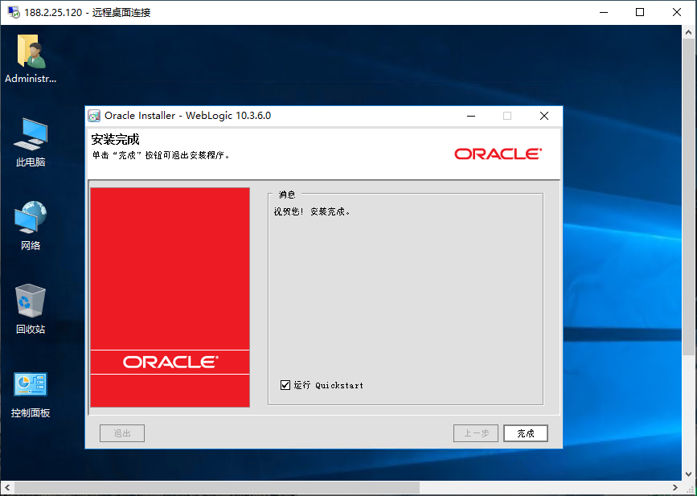Open the Administrator folder desktop icon
Image resolution: width=697 pixels, height=496 pixels.
pyautogui.click(x=31, y=58)
